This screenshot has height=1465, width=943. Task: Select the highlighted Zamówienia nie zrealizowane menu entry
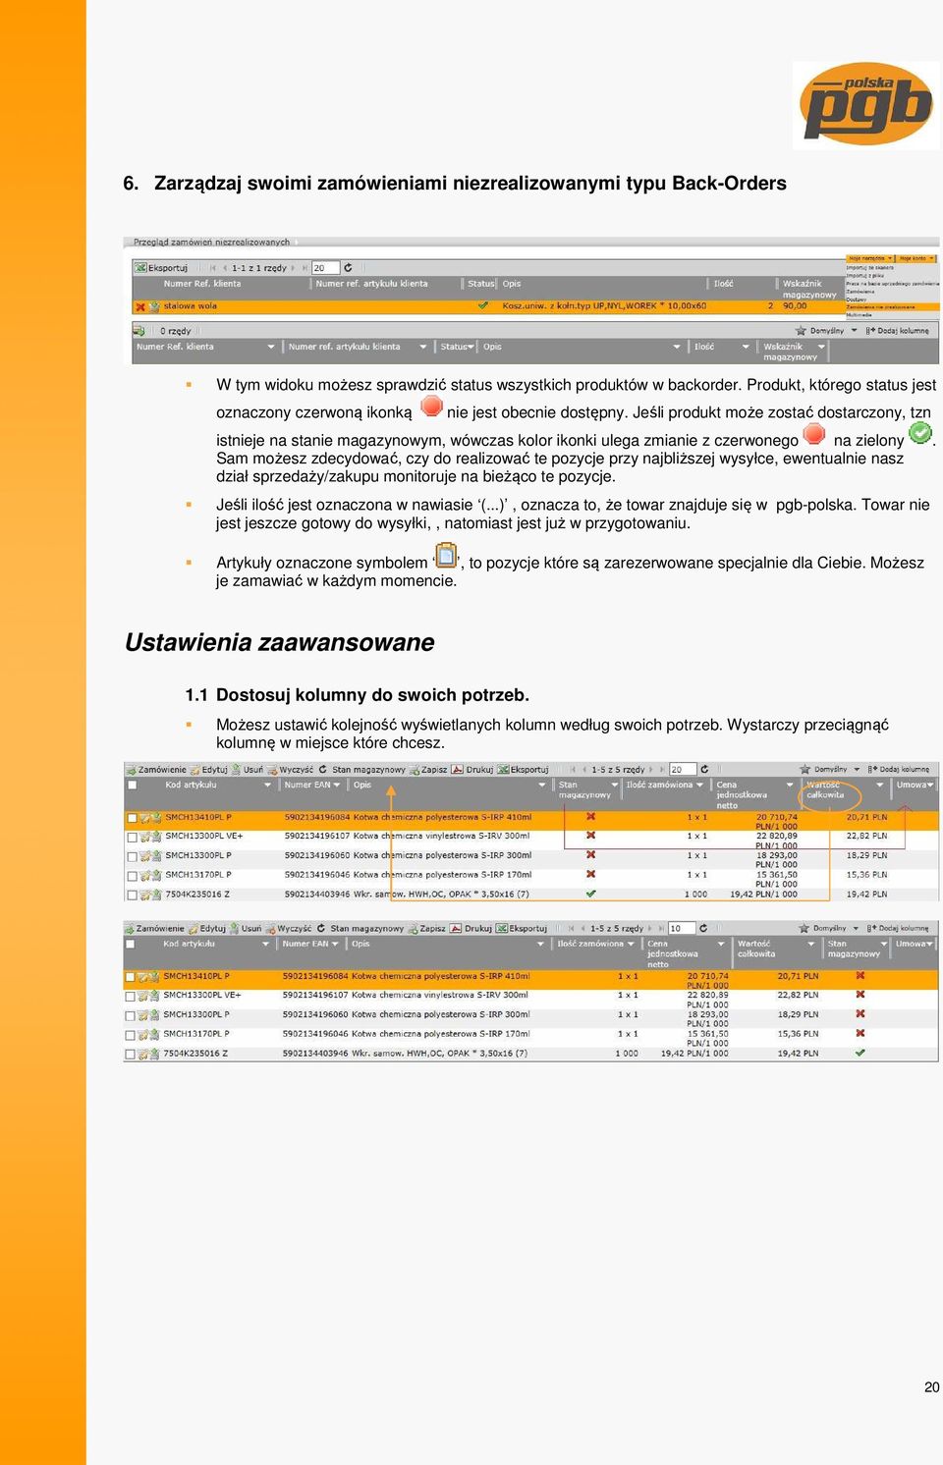click(x=892, y=307)
